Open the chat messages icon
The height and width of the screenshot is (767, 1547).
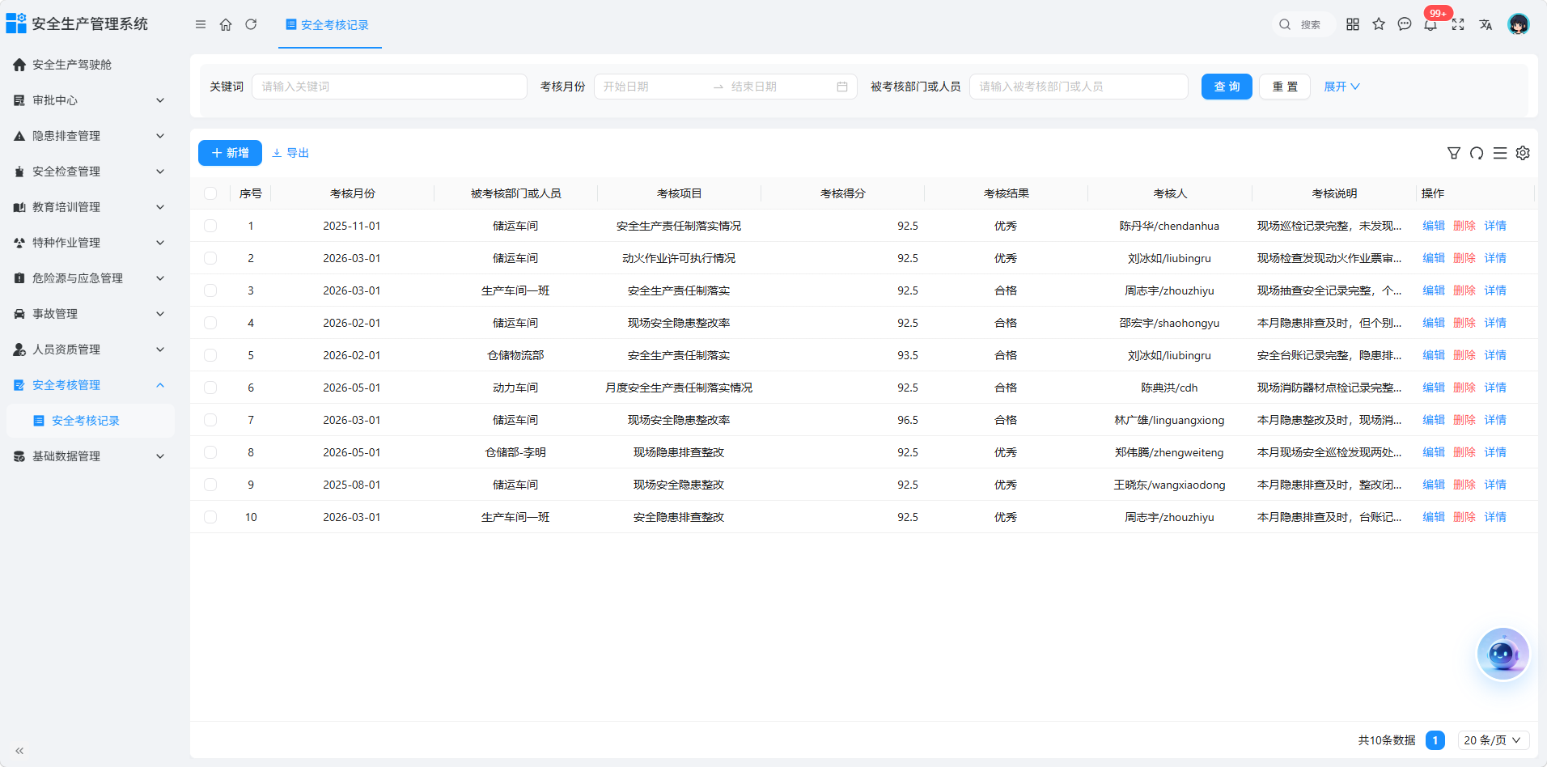(x=1405, y=24)
